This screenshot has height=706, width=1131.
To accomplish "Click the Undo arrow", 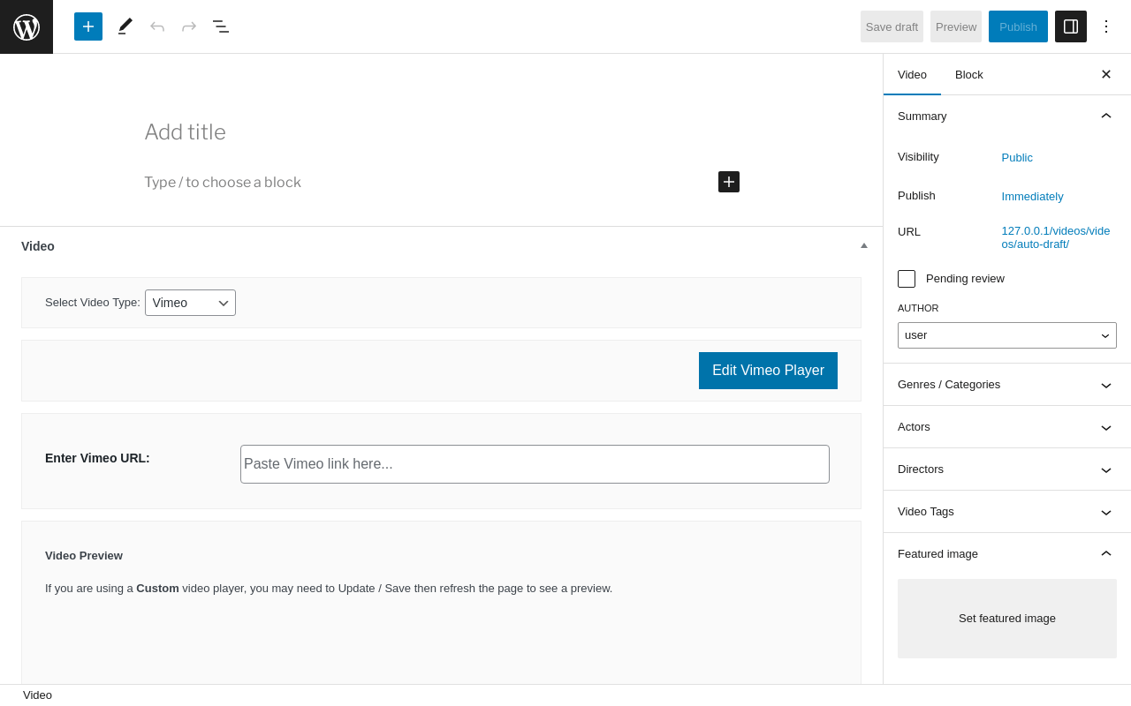I will (157, 26).
